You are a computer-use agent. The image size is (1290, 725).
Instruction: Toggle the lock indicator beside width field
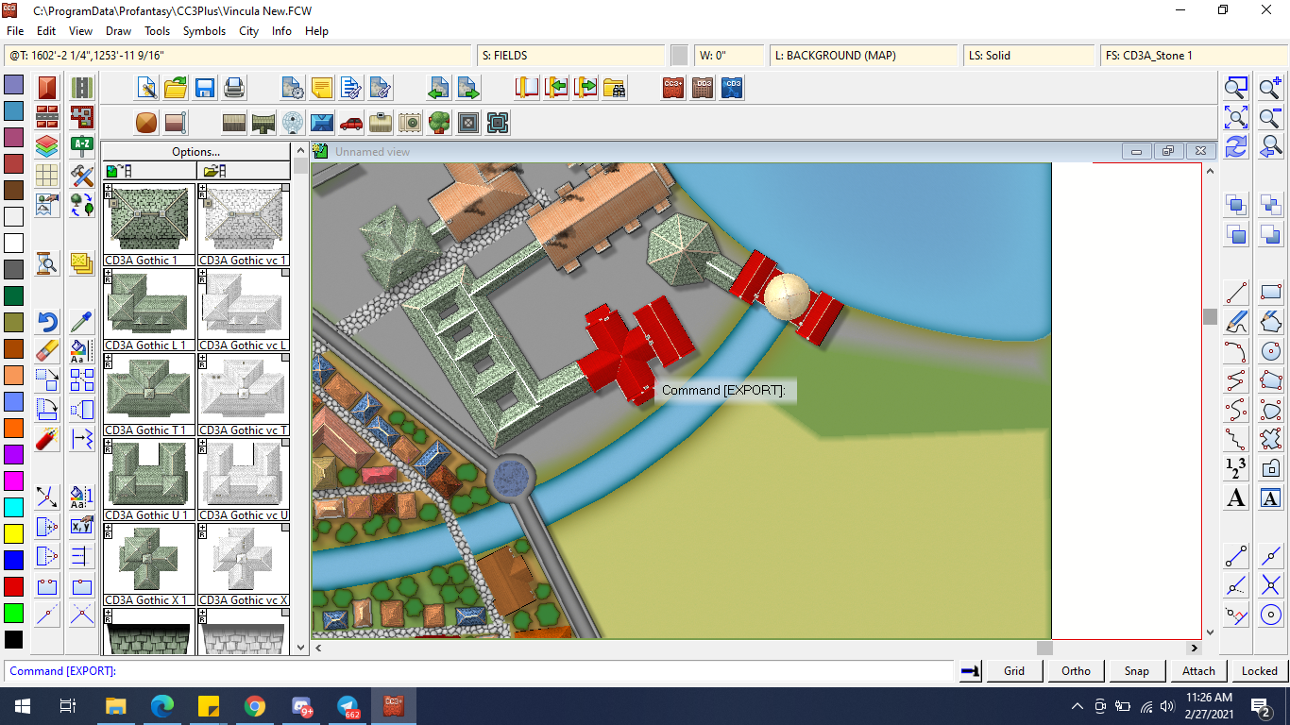click(x=679, y=56)
